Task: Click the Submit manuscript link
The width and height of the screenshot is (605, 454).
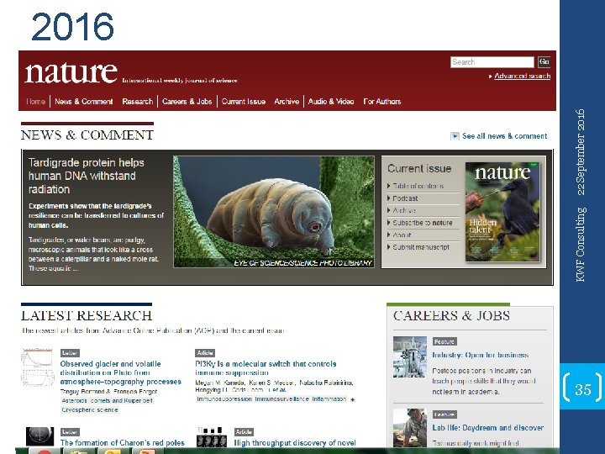Action: pos(421,247)
